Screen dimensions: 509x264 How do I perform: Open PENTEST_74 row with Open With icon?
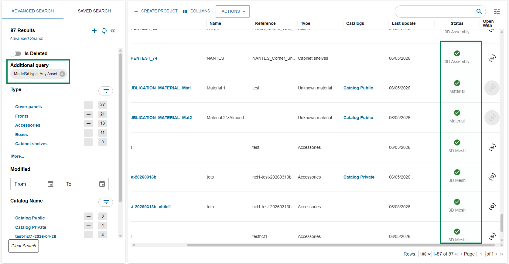coord(492,58)
